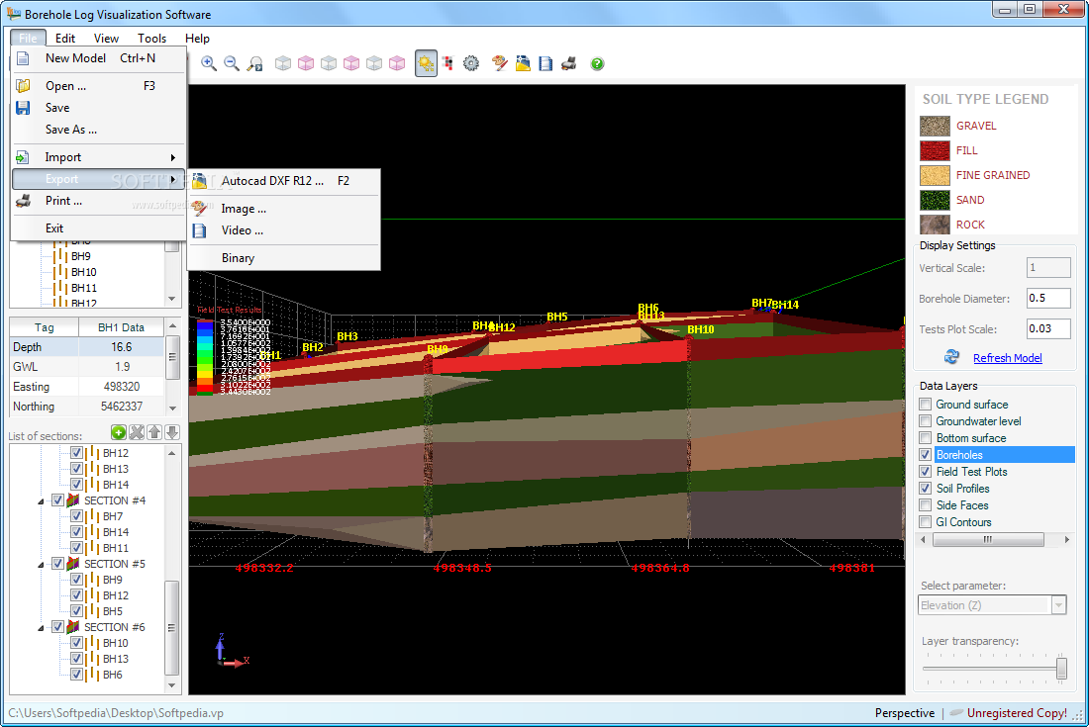Click the Perspective status bar label
This screenshot has width=1089, height=727.
pyautogui.click(x=904, y=713)
